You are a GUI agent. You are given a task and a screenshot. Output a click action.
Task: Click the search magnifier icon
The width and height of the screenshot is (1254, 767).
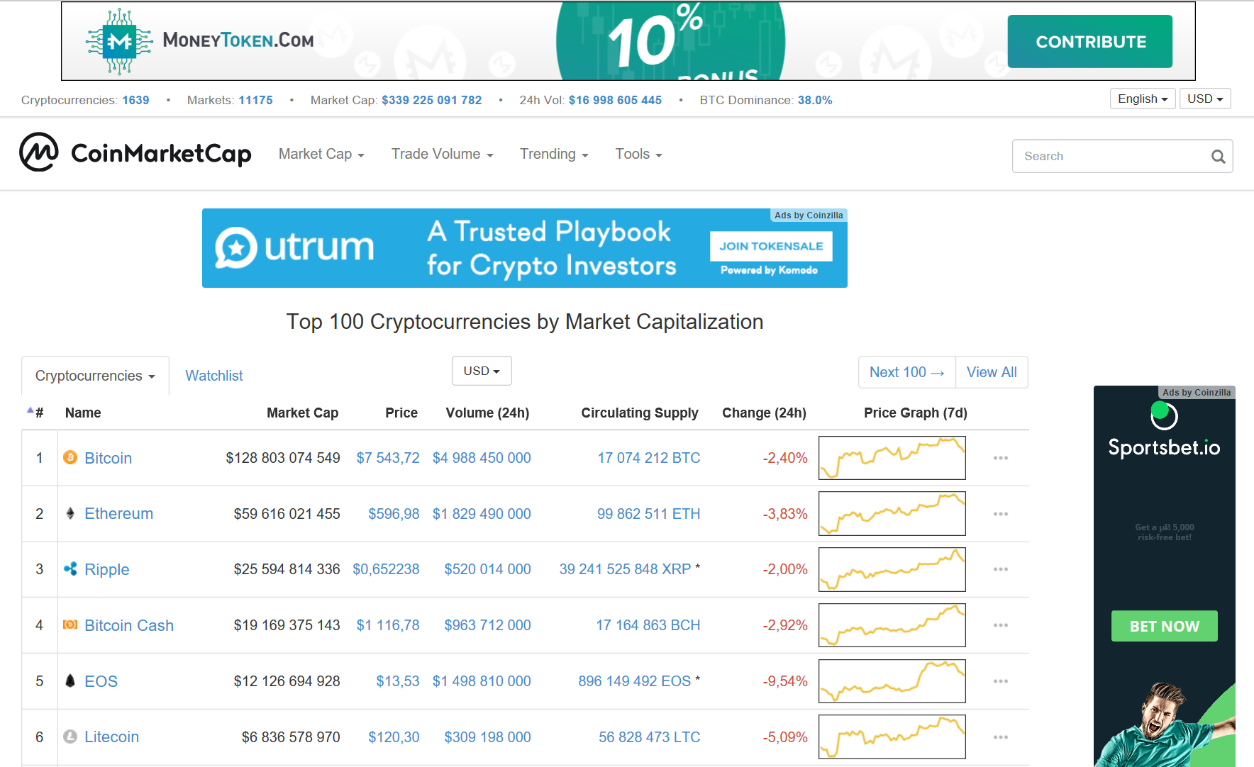(1218, 157)
